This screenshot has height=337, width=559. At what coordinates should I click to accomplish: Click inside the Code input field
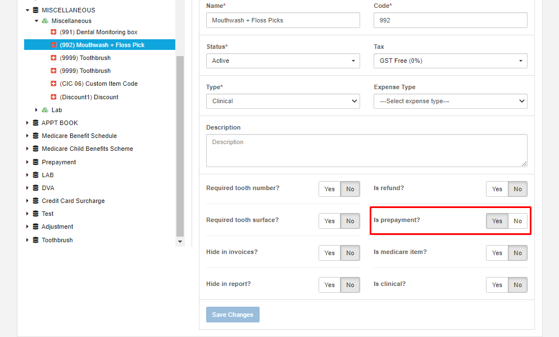449,20
